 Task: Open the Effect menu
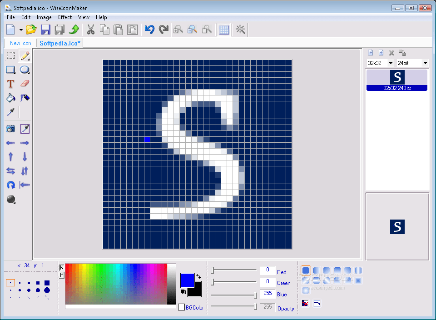click(65, 17)
